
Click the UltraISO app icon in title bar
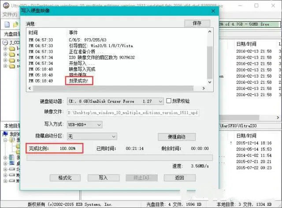[x=6, y=5]
